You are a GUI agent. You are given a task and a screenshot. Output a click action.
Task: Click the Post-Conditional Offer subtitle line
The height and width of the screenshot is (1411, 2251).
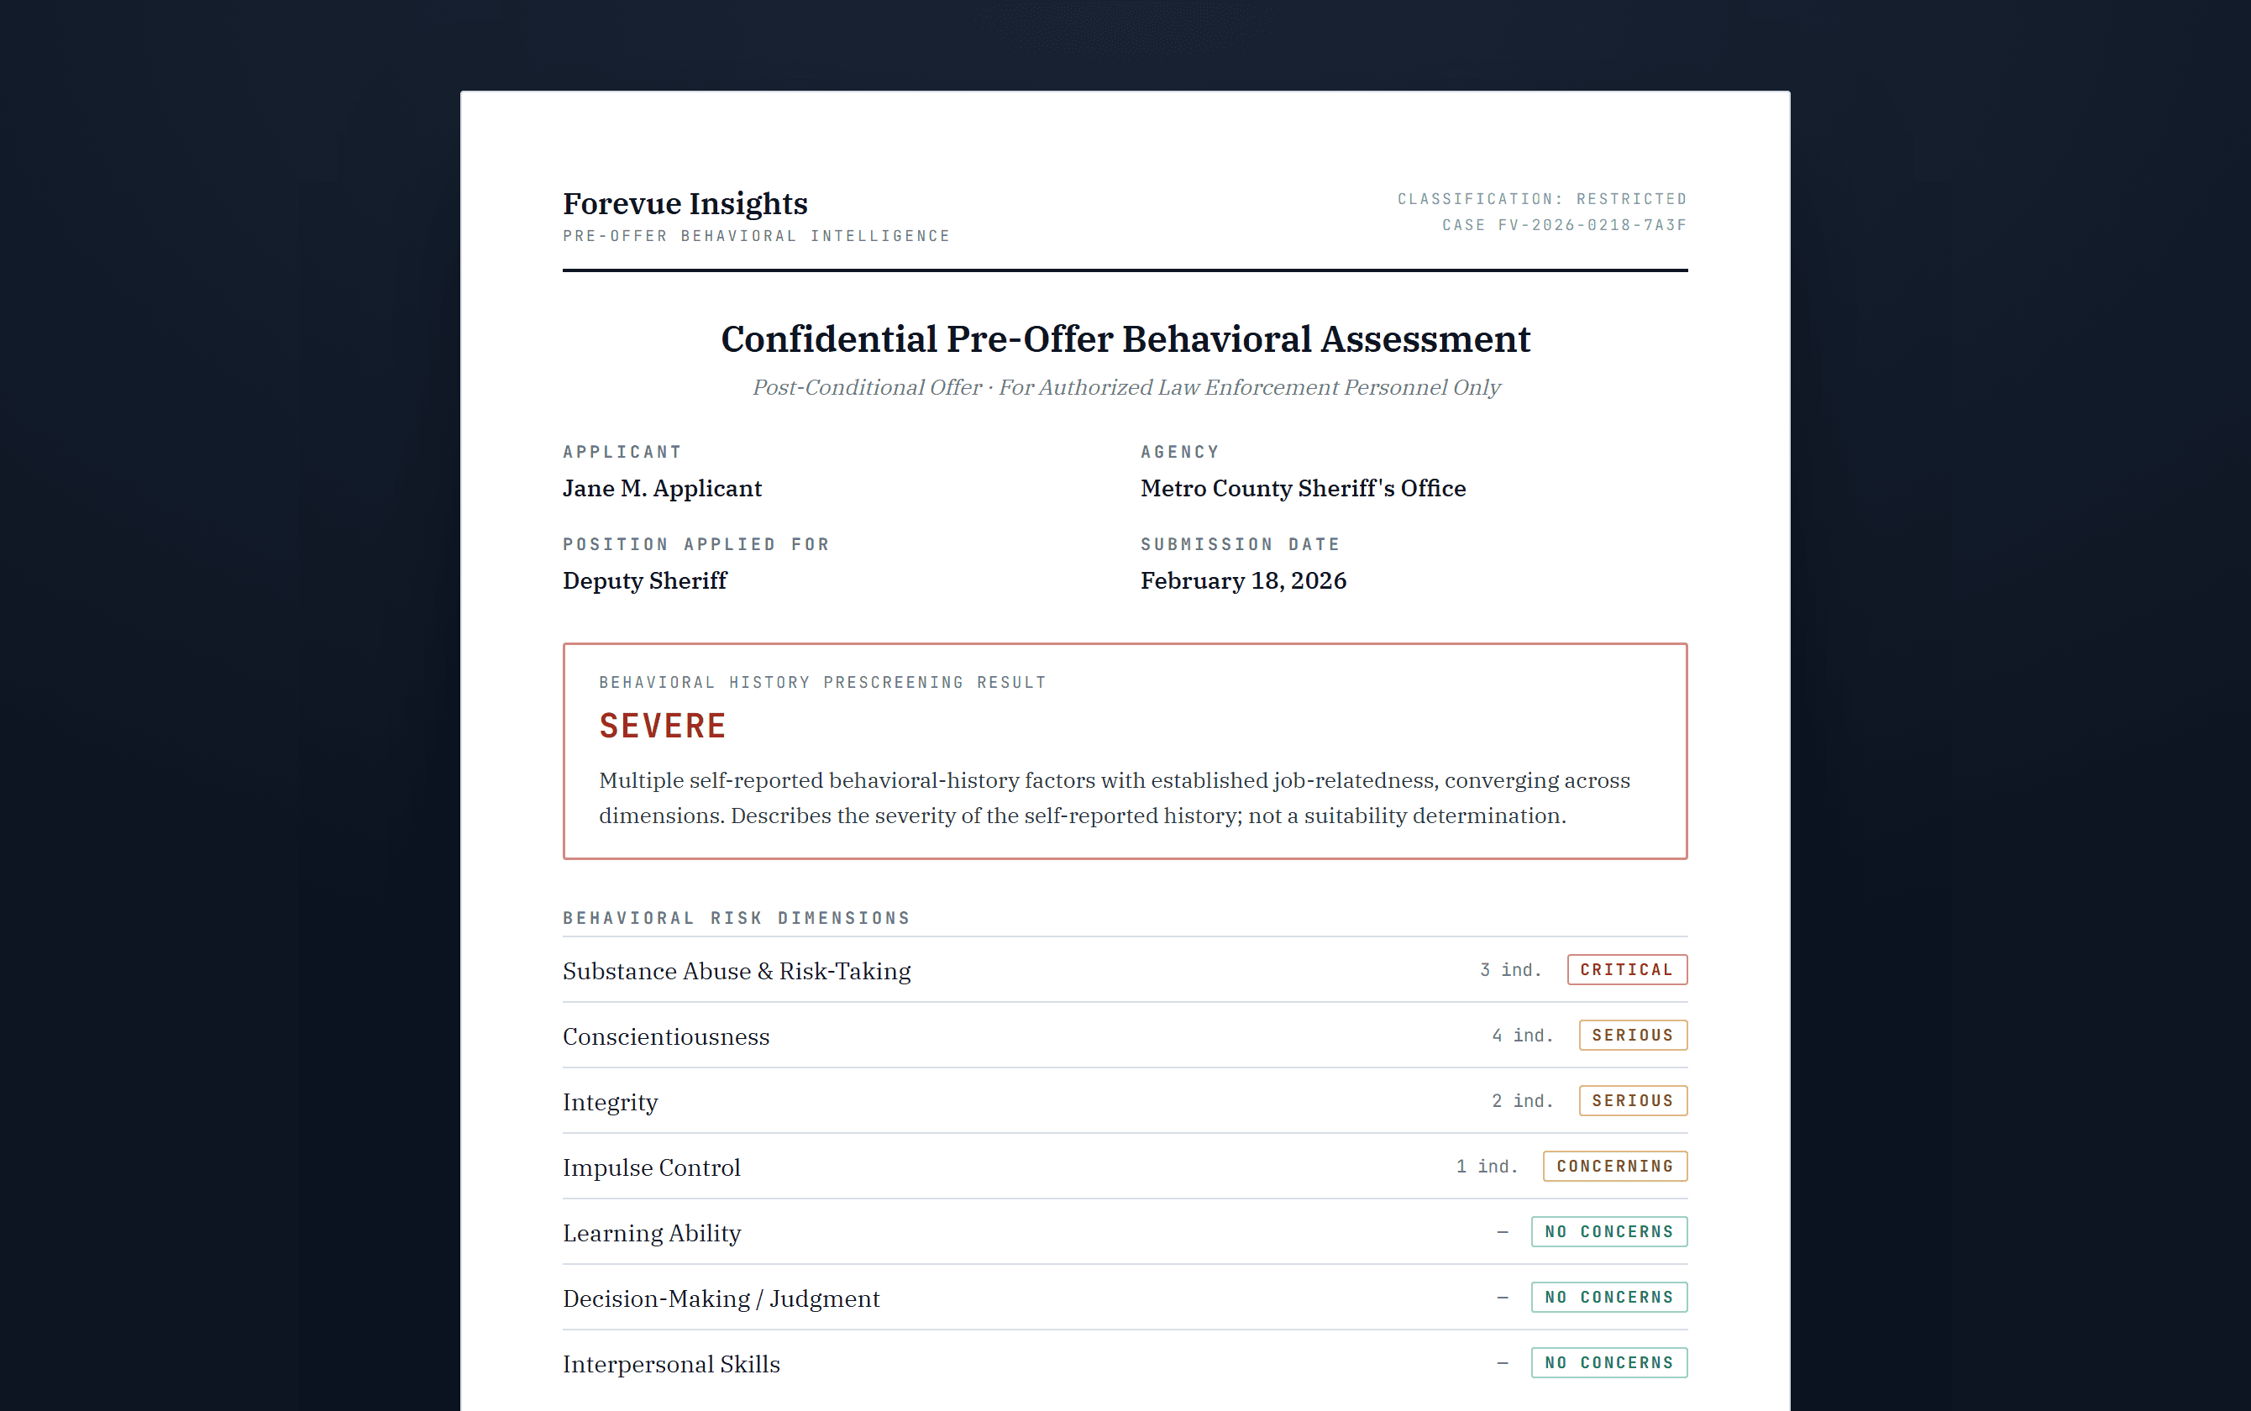pos(1125,387)
